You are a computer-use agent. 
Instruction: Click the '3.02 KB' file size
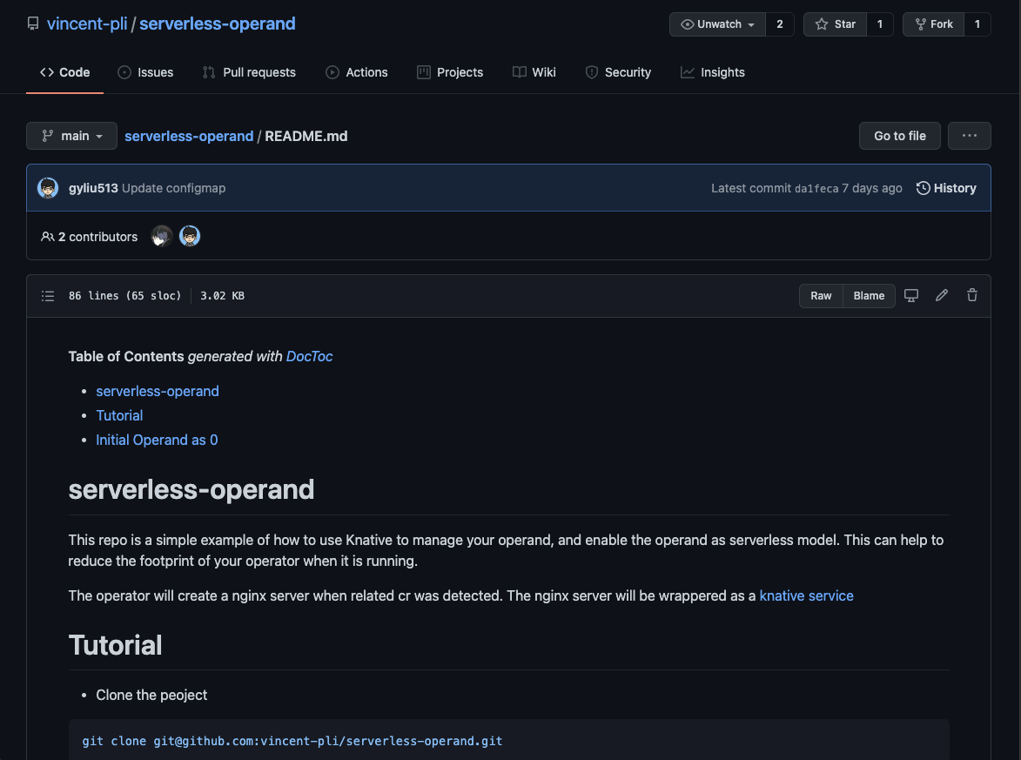[x=222, y=296]
